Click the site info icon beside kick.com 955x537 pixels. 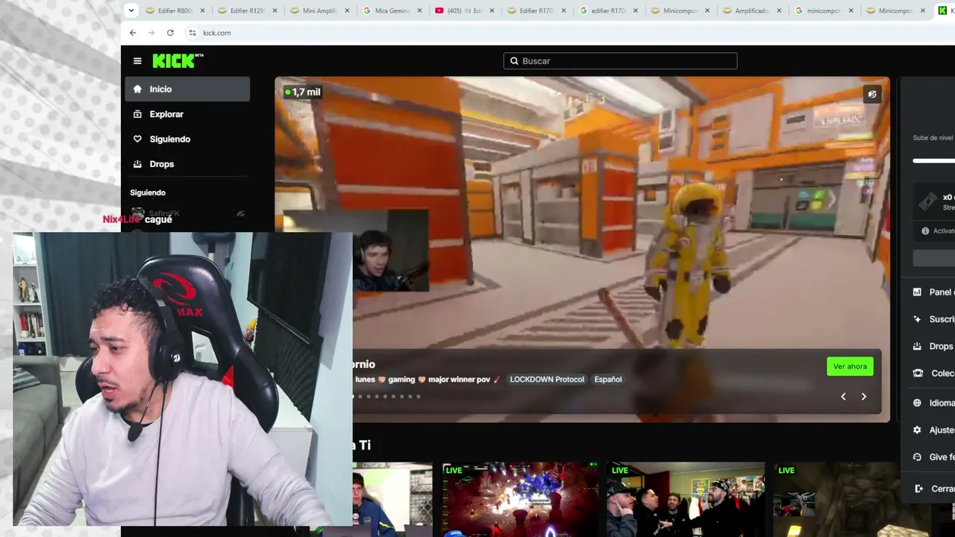coord(192,33)
